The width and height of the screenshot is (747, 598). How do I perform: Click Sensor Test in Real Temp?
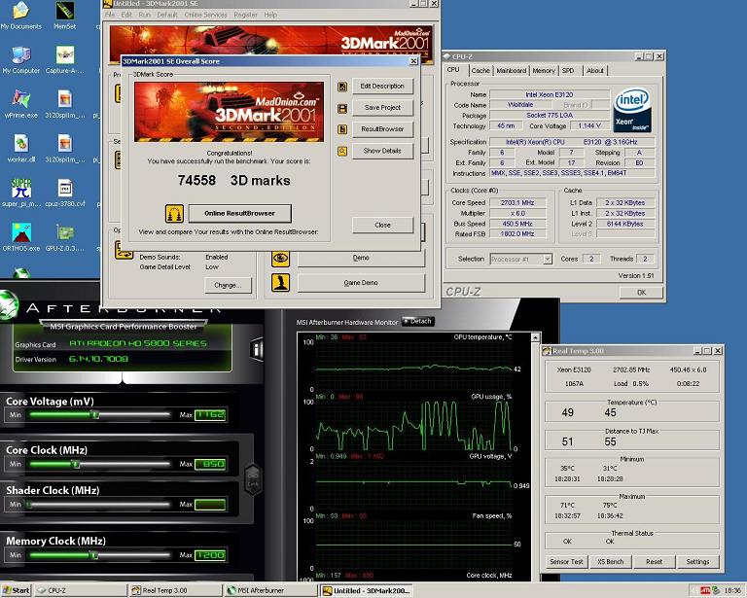(x=566, y=562)
